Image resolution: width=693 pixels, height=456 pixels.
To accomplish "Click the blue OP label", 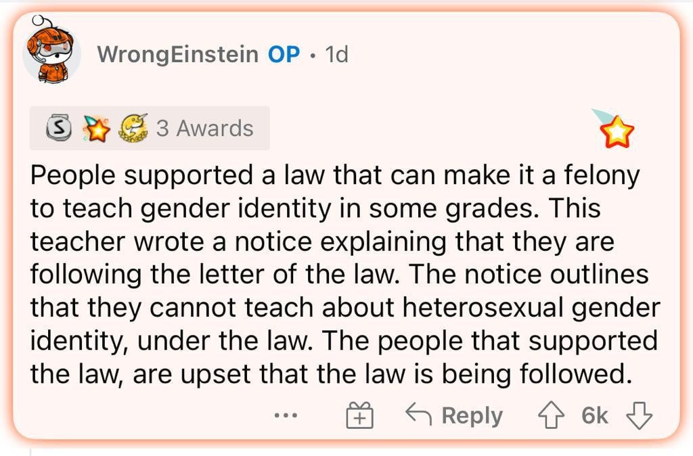I will [284, 55].
